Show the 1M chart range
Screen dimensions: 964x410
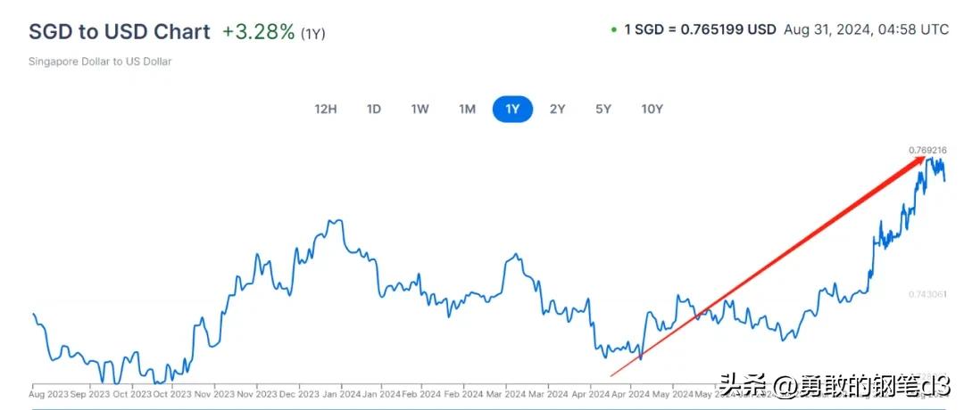point(467,110)
